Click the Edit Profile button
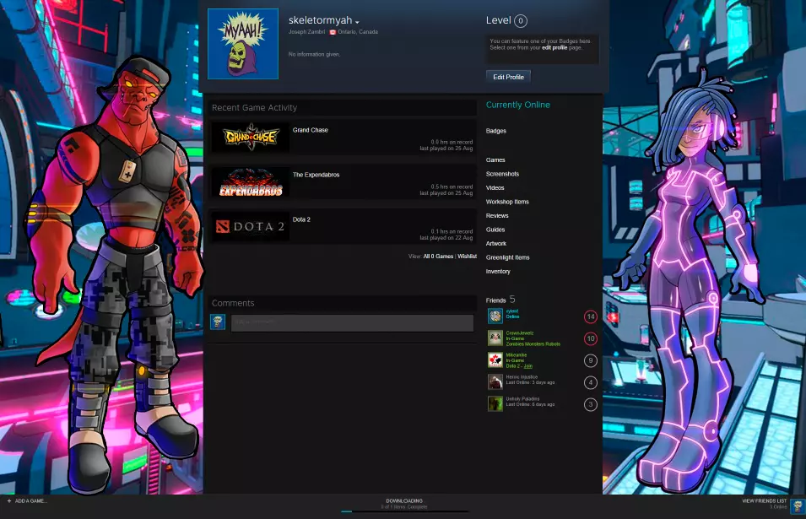This screenshot has width=806, height=519. click(x=508, y=77)
